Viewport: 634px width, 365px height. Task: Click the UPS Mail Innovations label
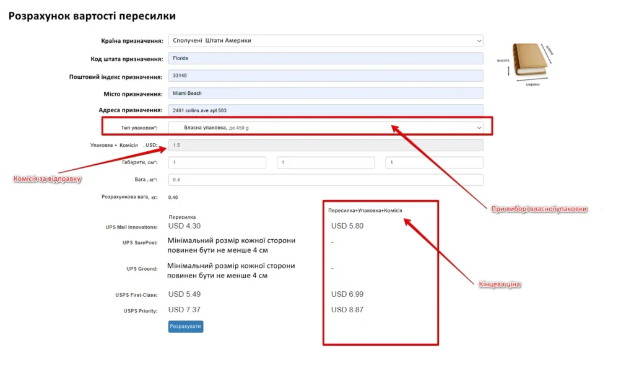coord(131,227)
